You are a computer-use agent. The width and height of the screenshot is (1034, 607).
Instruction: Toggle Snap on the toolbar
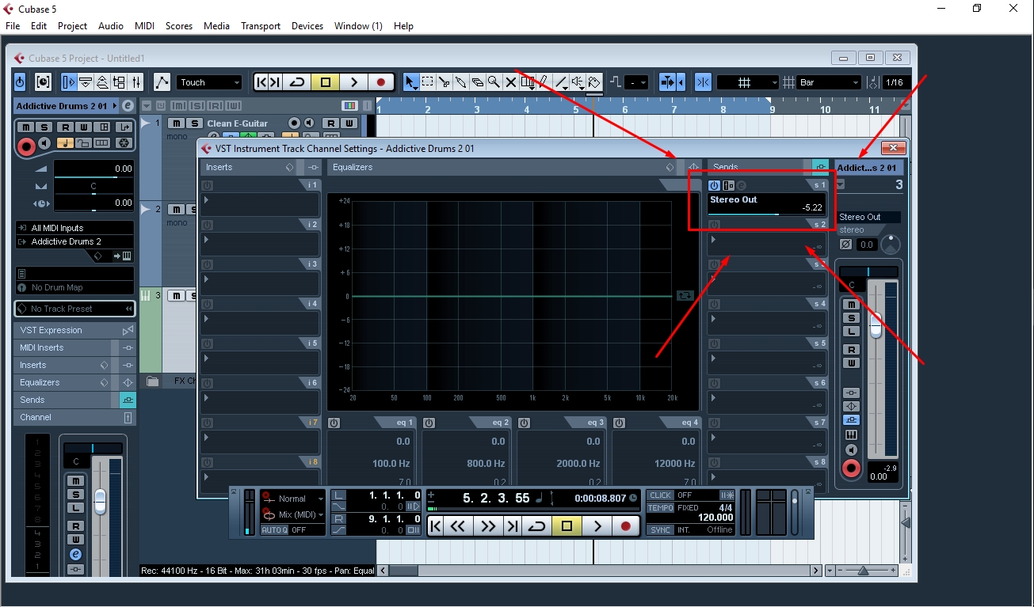(x=702, y=82)
